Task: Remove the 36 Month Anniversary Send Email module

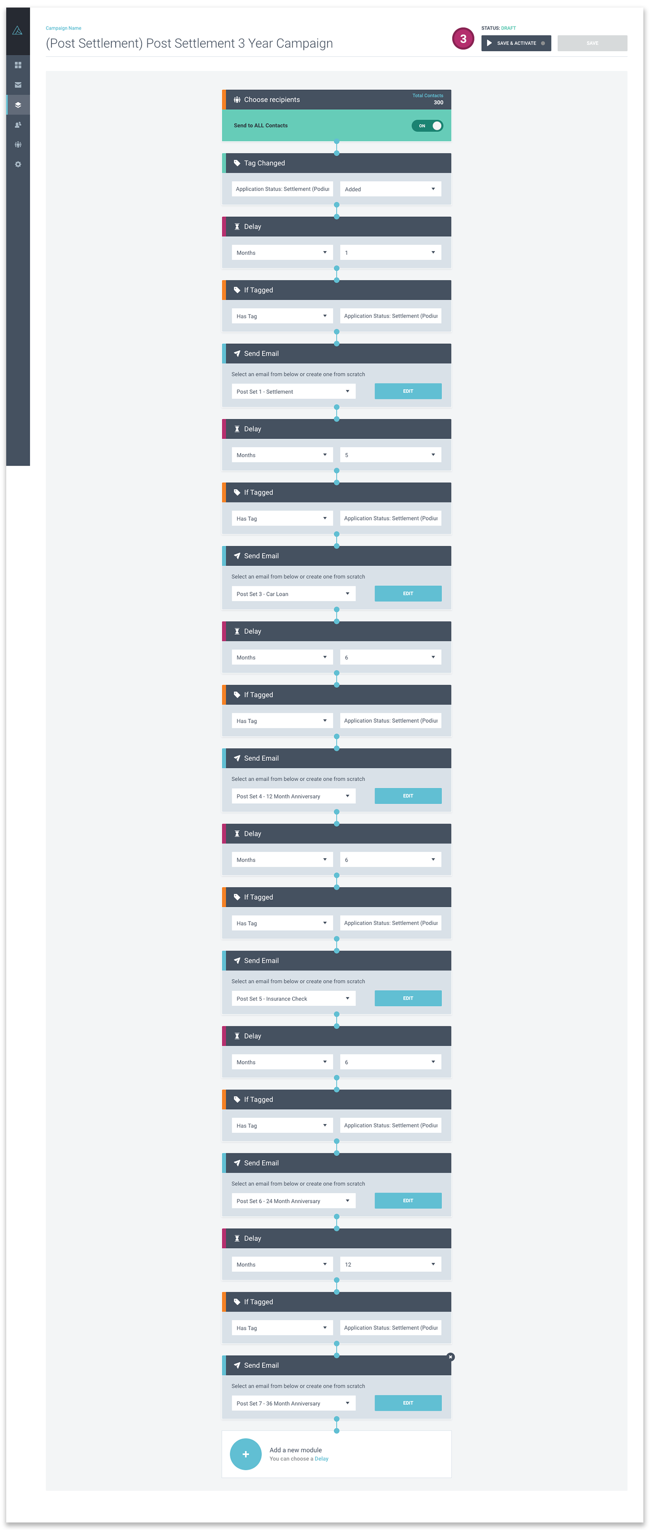Action: point(450,1357)
